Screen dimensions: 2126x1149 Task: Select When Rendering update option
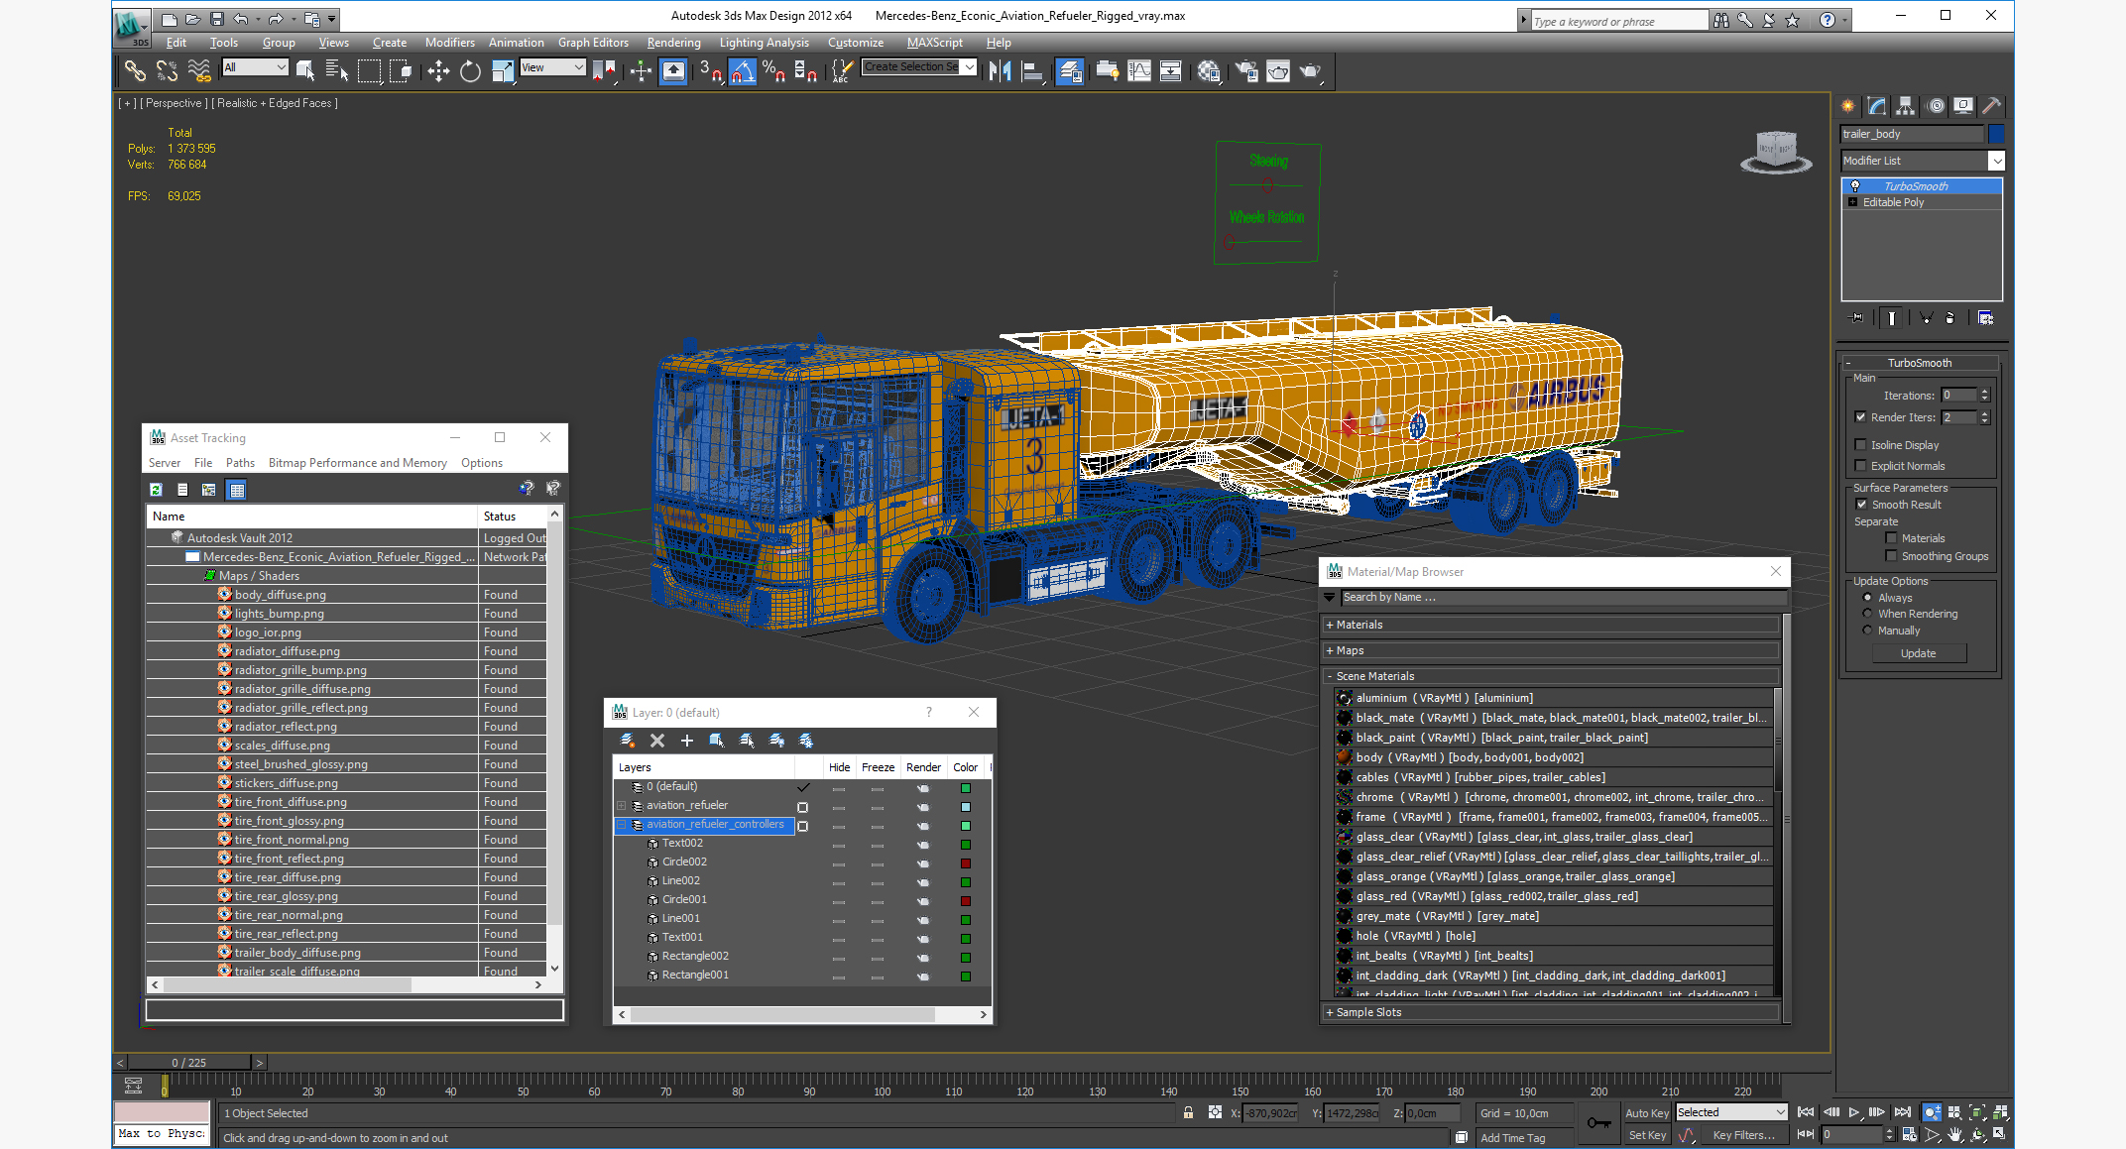pyautogui.click(x=1867, y=614)
